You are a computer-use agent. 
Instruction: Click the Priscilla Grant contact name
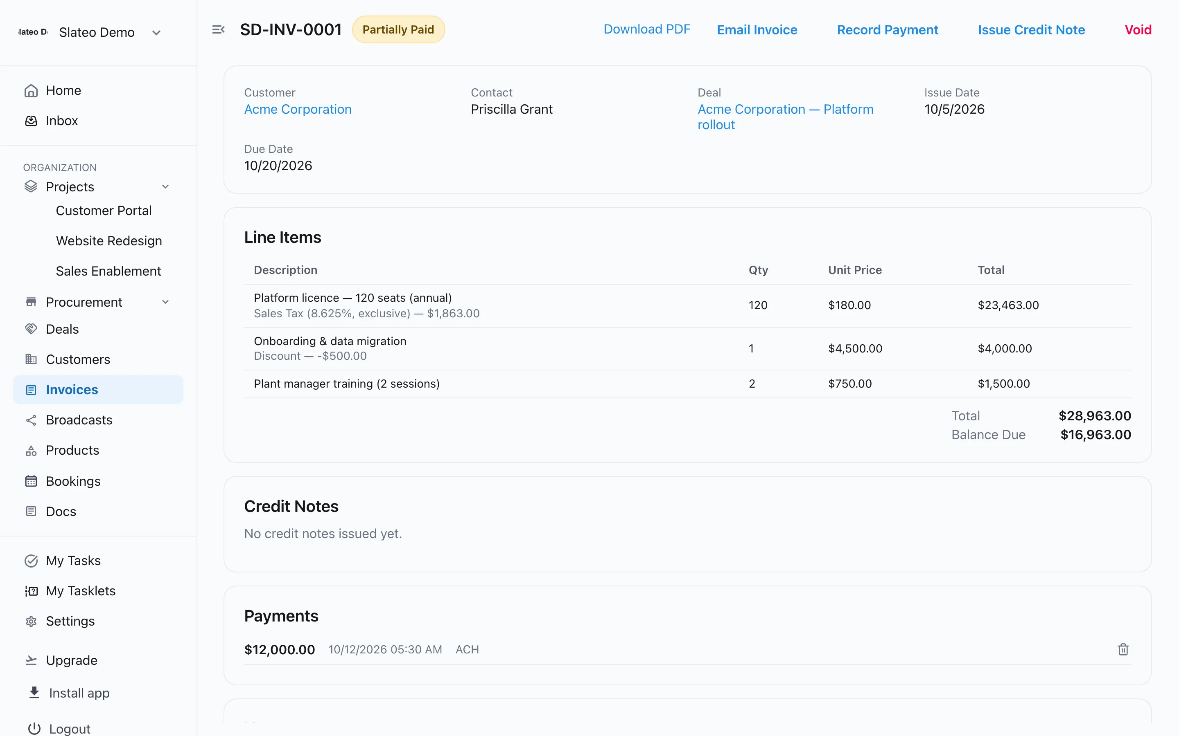tap(512, 109)
